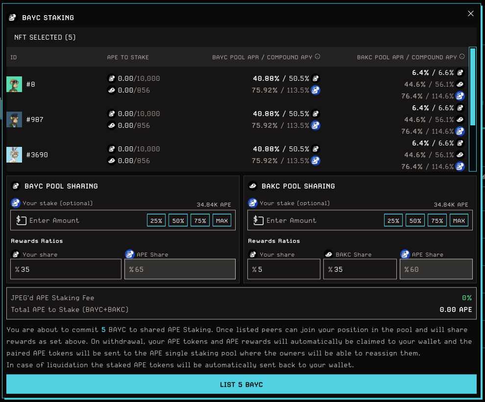Click info icon beside BAYC Pool APR header
The width and height of the screenshot is (485, 402).
317,57
